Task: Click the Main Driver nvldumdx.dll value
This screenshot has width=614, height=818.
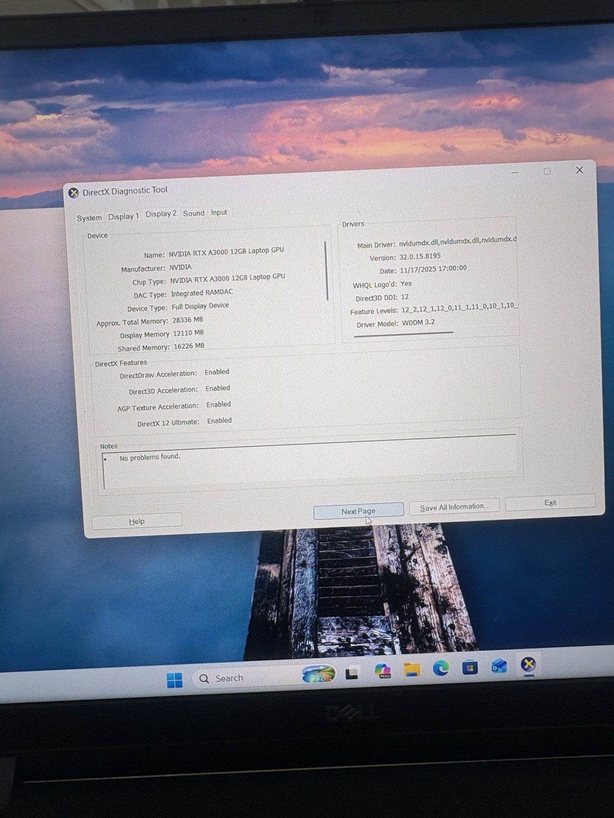Action: pos(457,241)
